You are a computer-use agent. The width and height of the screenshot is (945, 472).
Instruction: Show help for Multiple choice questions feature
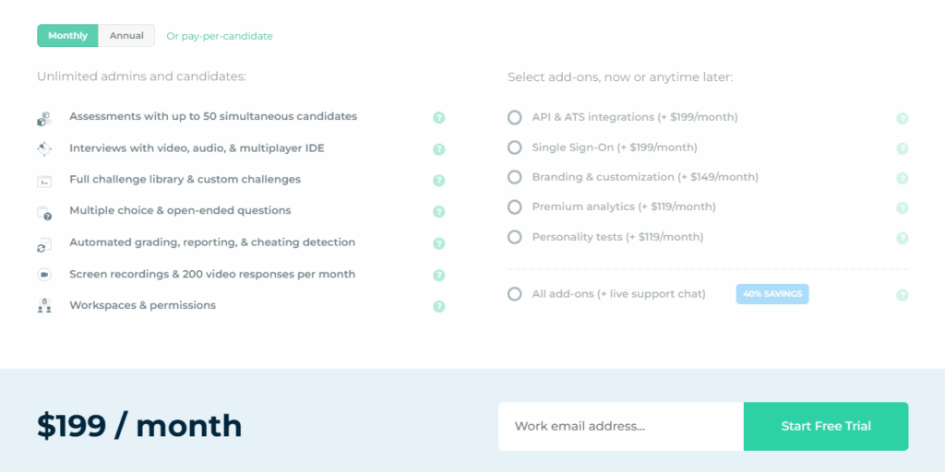click(439, 212)
